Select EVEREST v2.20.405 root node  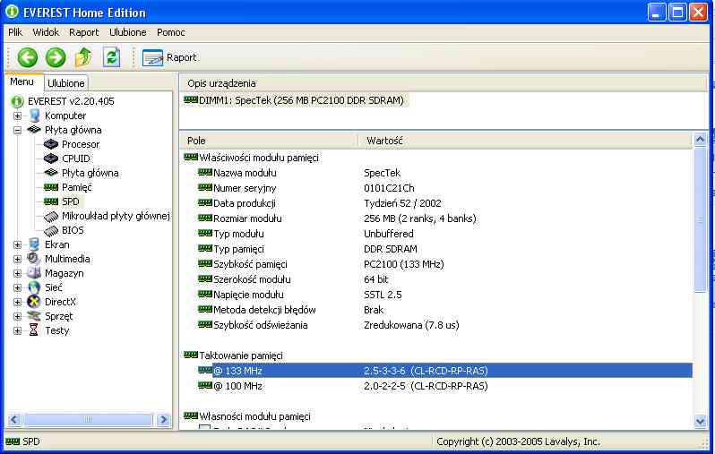pyautogui.click(x=71, y=101)
